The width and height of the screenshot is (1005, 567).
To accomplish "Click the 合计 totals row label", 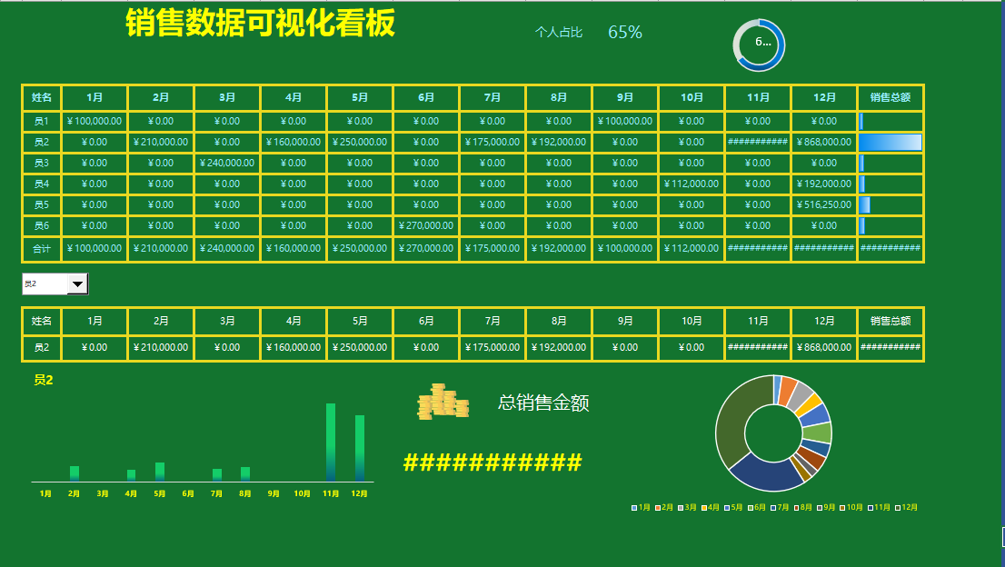I will point(42,249).
